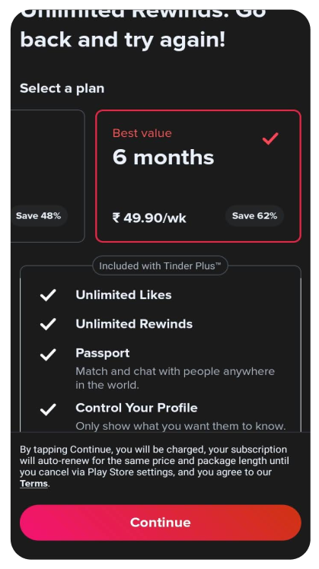The height and width of the screenshot is (569, 319).
Task: Tap the Continue button
Action: (160, 522)
